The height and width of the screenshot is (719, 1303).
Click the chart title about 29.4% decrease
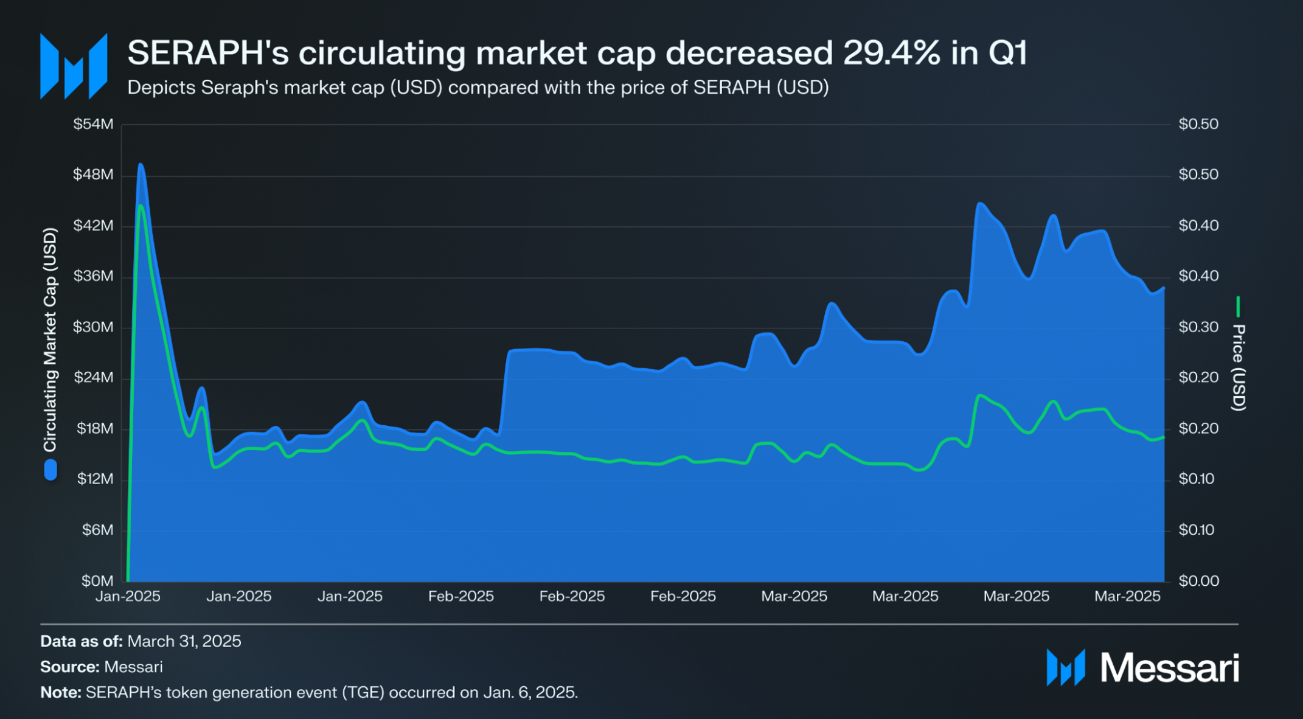click(577, 53)
